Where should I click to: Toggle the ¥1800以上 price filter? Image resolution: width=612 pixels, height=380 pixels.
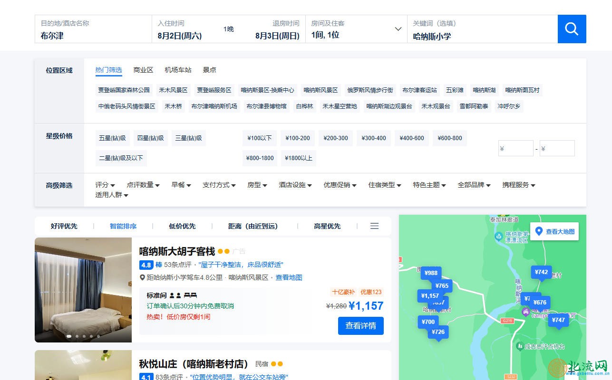click(299, 158)
